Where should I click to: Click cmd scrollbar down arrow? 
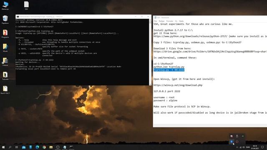click(x=150, y=84)
